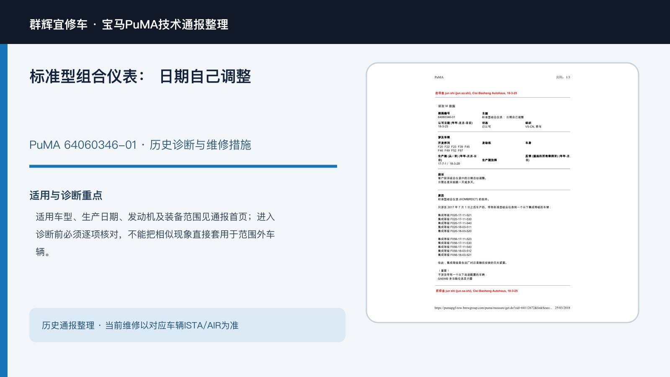
Task: Click the blue horizontal divider bar
Action: [183, 166]
